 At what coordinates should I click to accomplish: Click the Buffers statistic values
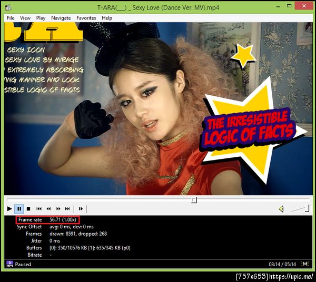pos(90,248)
